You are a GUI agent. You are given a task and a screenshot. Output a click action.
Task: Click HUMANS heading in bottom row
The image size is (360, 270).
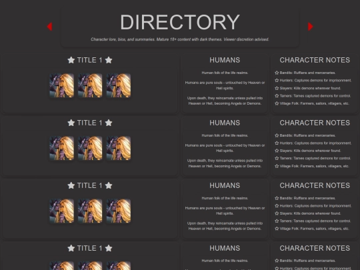[x=225, y=248]
